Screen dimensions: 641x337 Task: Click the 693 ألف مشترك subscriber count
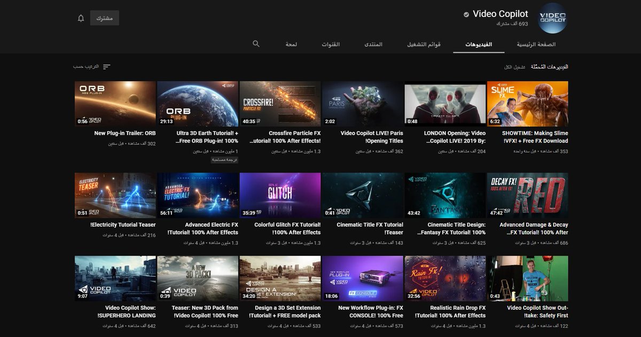pos(512,24)
